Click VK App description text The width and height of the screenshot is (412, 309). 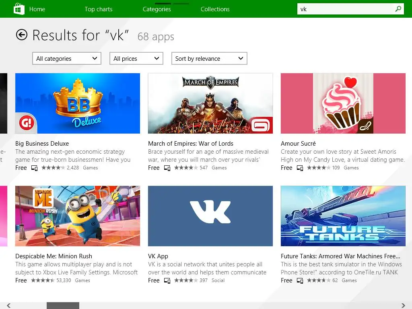tap(207, 268)
